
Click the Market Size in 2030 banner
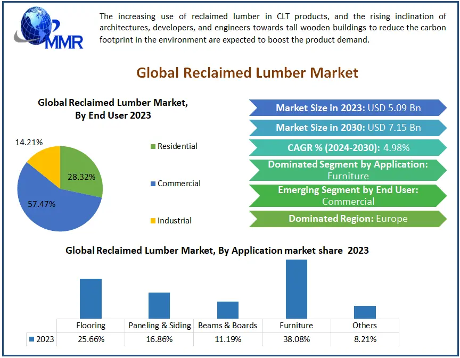[348, 128]
